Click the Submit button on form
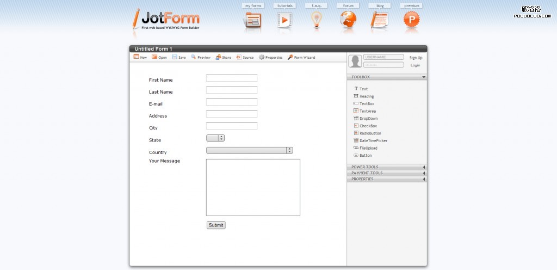Viewport: 557px width, 270px height. pos(216,225)
